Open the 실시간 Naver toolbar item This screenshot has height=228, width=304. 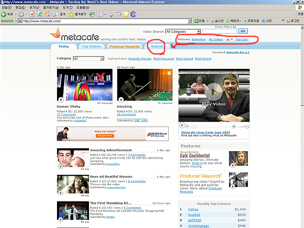(217, 21)
